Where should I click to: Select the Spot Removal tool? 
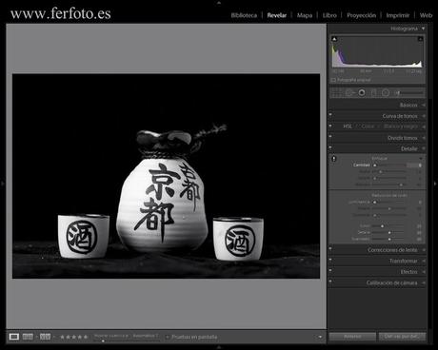(x=349, y=93)
